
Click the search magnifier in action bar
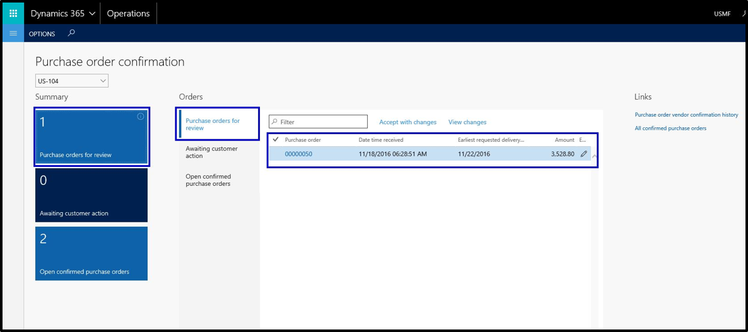click(x=71, y=33)
